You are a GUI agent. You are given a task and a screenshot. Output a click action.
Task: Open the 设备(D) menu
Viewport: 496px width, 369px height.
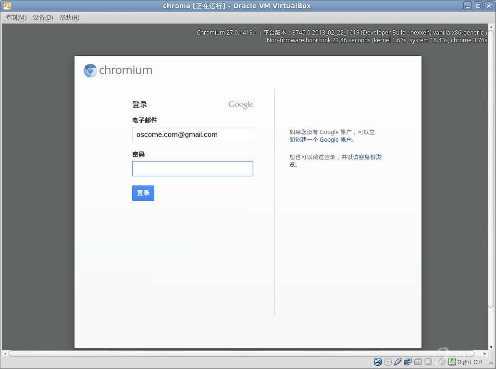pos(43,18)
